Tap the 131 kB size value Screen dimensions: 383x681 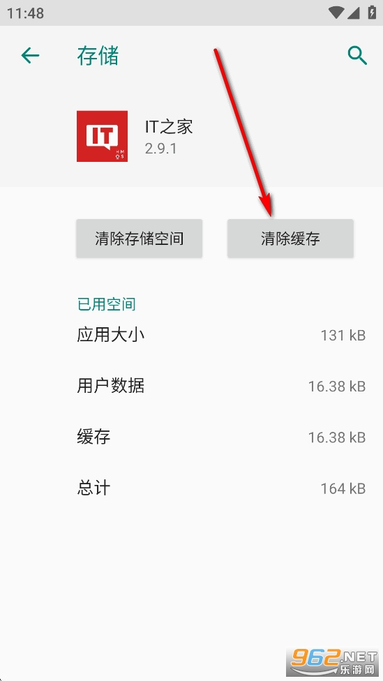pyautogui.click(x=343, y=336)
